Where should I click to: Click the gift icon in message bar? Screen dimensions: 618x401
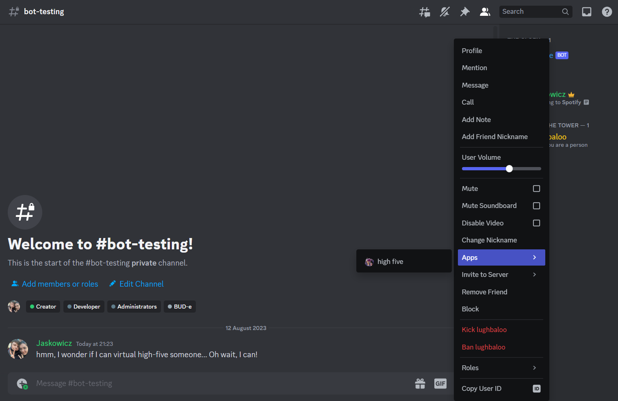click(x=420, y=384)
